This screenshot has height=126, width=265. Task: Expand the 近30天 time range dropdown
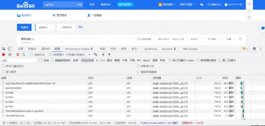click(x=195, y=39)
